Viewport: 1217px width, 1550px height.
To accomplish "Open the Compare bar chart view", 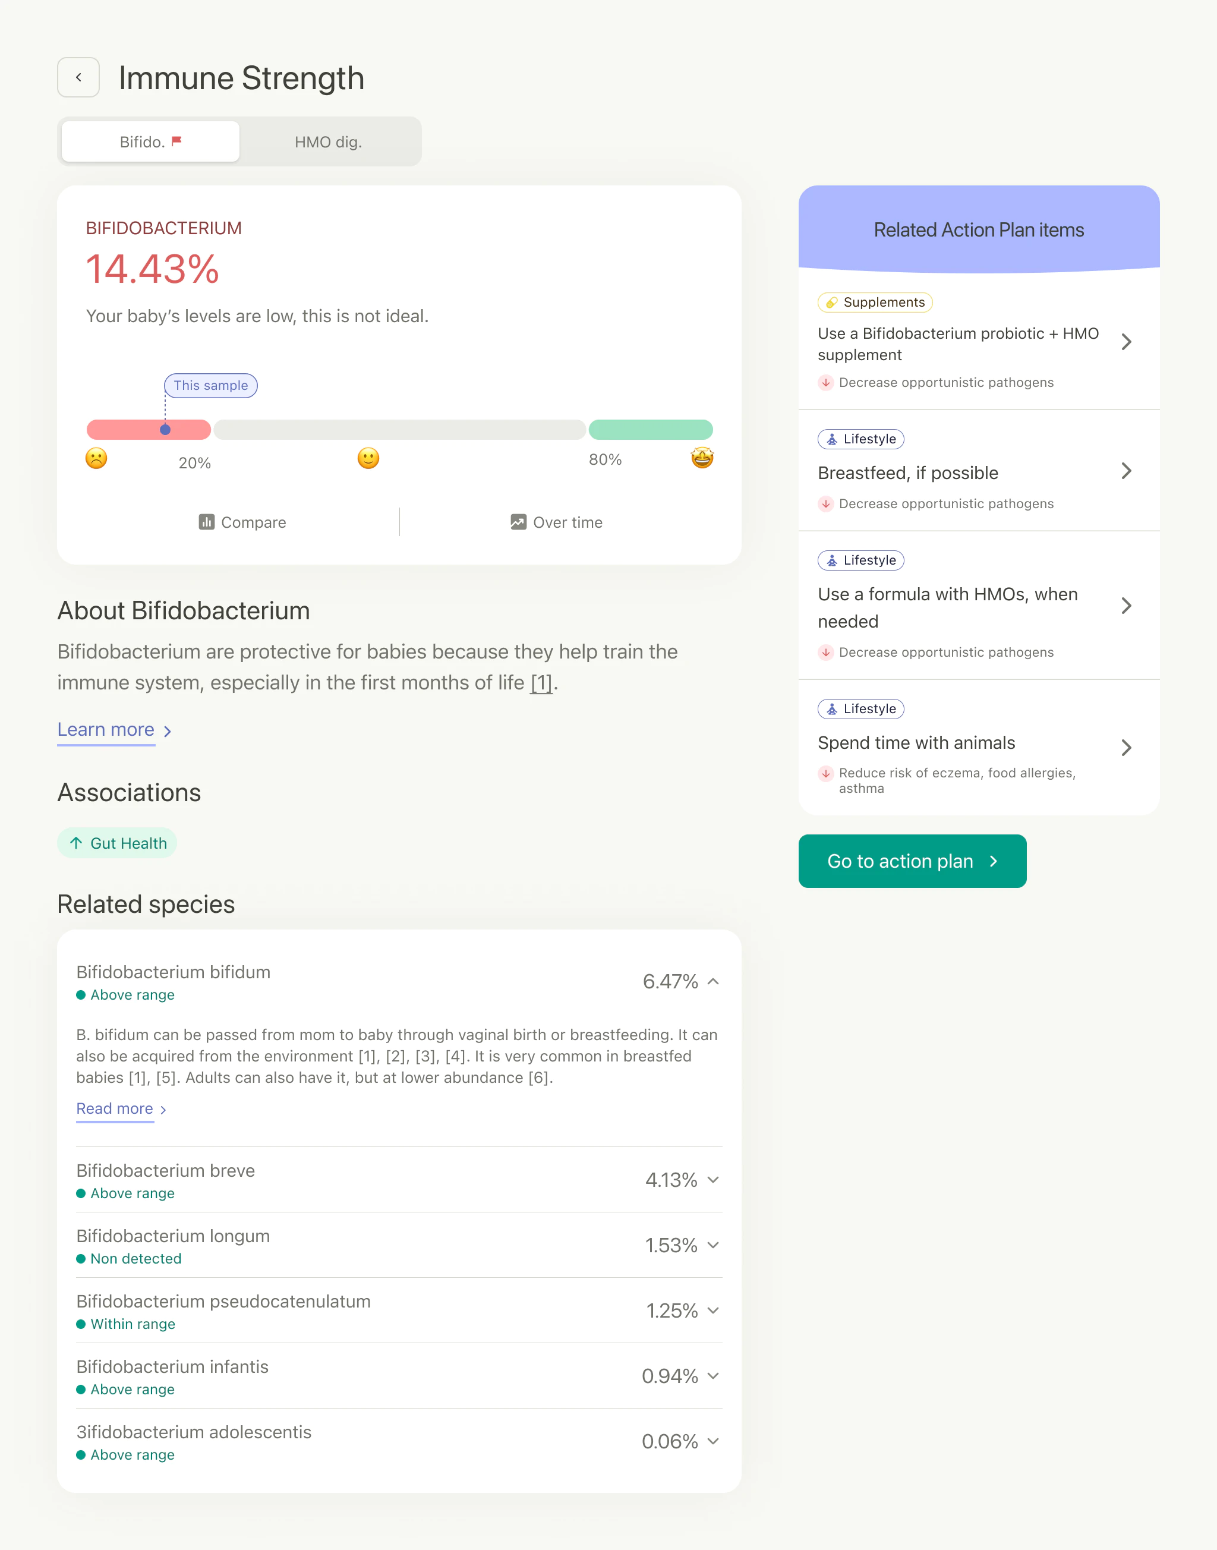I will point(241,522).
